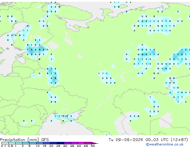Pick the legend swatch between 0.5 and 1
Screen dimensions: 190x147
click(12, 143)
